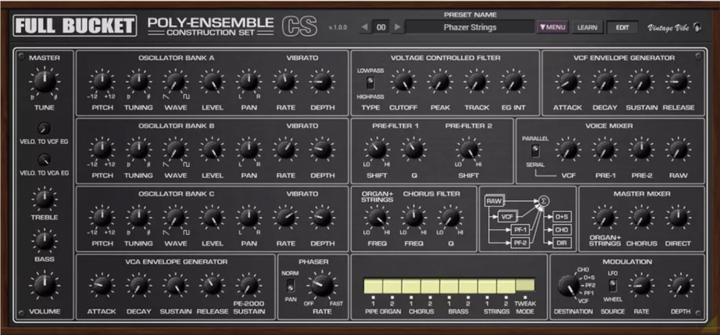The image size is (720, 335).
Task: Enable Brass 1 preset key
Action: (x=449, y=286)
